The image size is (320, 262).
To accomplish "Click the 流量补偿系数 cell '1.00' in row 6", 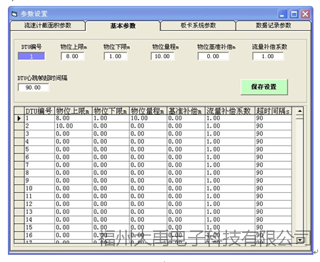I will [230, 157].
